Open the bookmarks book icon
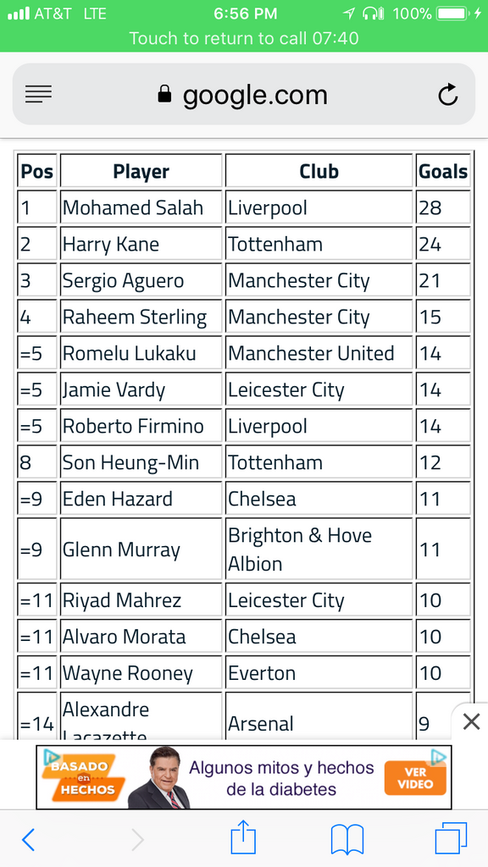The image size is (488, 867). (347, 839)
